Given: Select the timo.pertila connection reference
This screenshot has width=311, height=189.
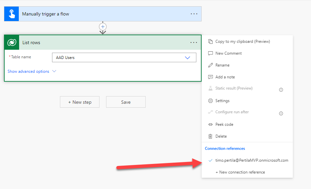Looking at the screenshot, I should click(252, 160).
